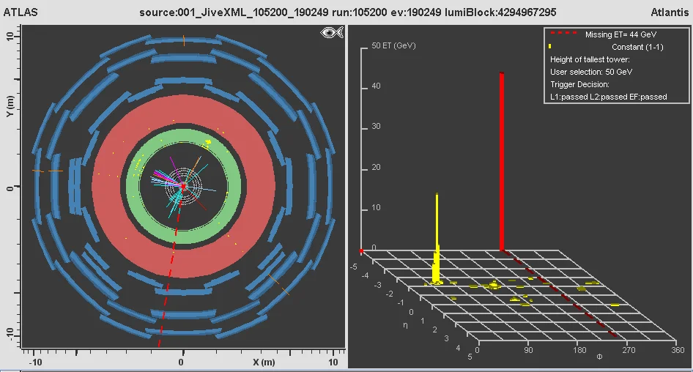
Task: Click the red dashed legend swatch for Missing ET
Action: (x=564, y=34)
